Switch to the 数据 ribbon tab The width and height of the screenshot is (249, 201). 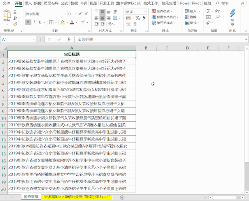[74, 3]
